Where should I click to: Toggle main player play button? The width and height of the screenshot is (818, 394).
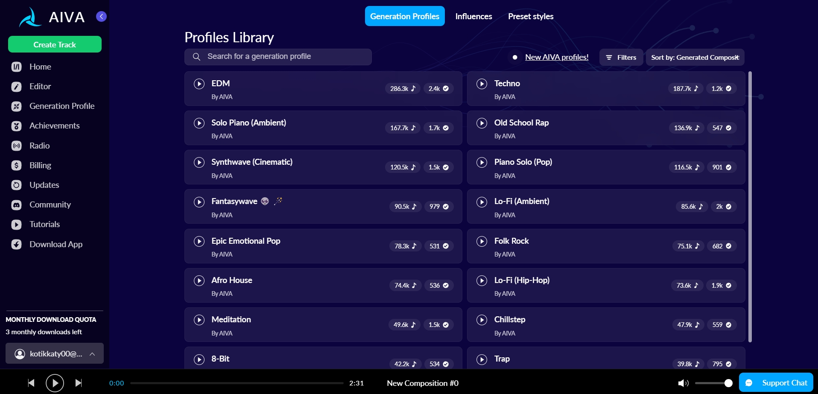pyautogui.click(x=55, y=383)
